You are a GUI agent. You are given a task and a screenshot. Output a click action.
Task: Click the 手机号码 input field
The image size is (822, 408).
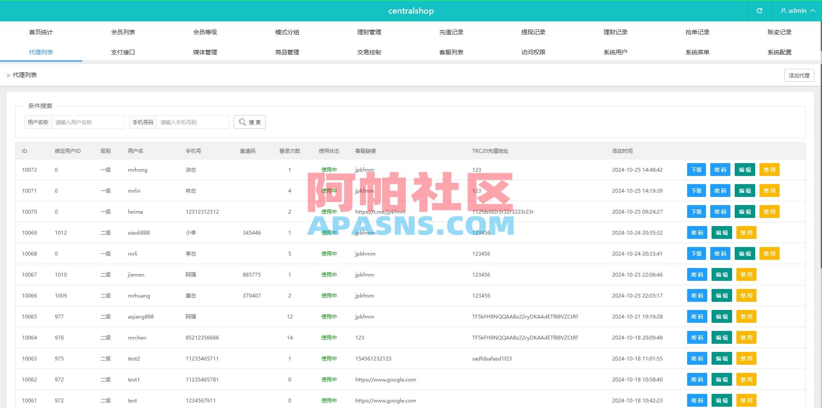pyautogui.click(x=193, y=122)
